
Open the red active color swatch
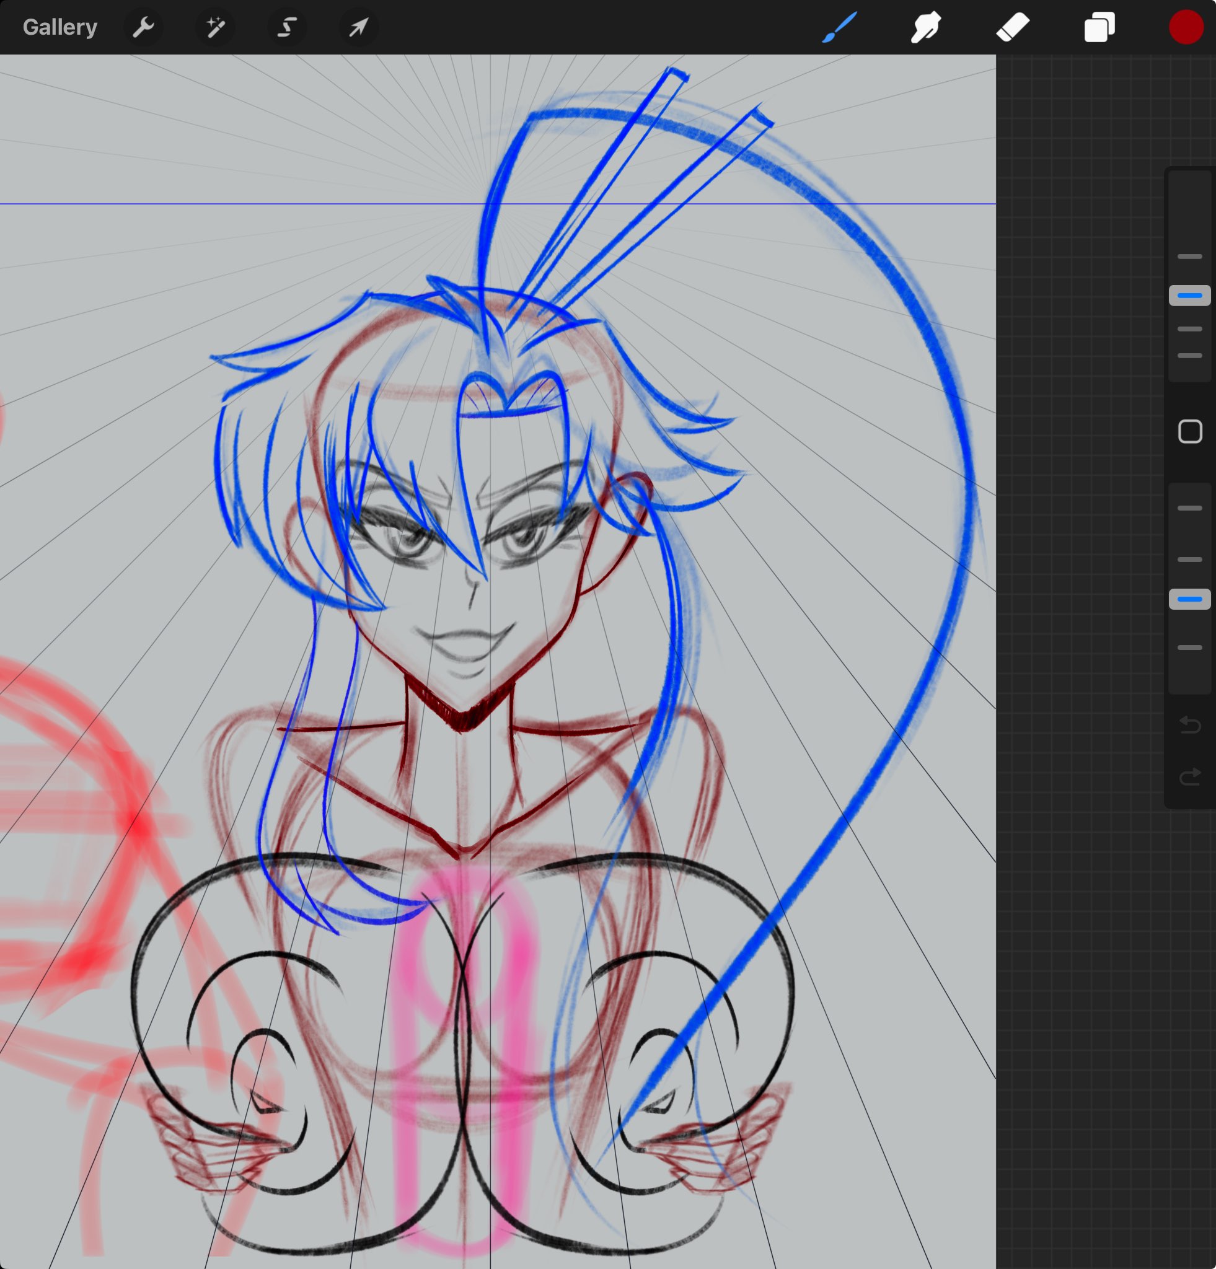pos(1186,27)
